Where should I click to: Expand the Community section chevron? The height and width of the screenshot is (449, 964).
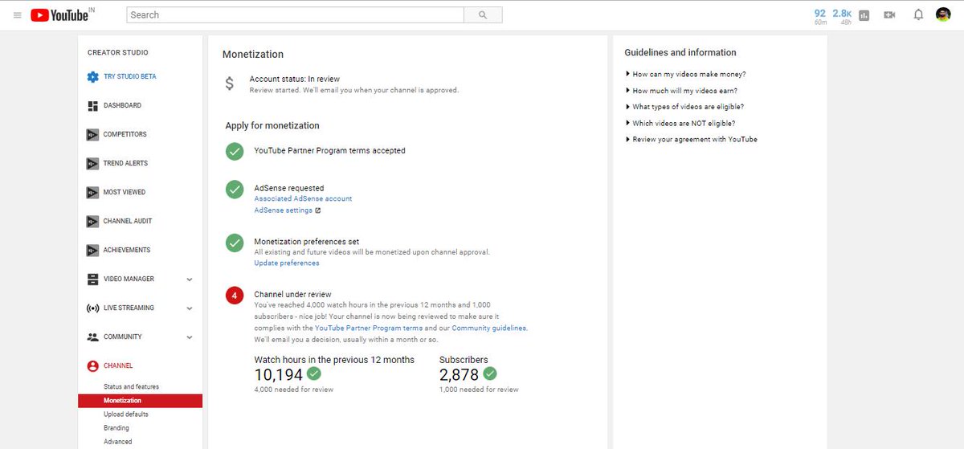coord(190,337)
